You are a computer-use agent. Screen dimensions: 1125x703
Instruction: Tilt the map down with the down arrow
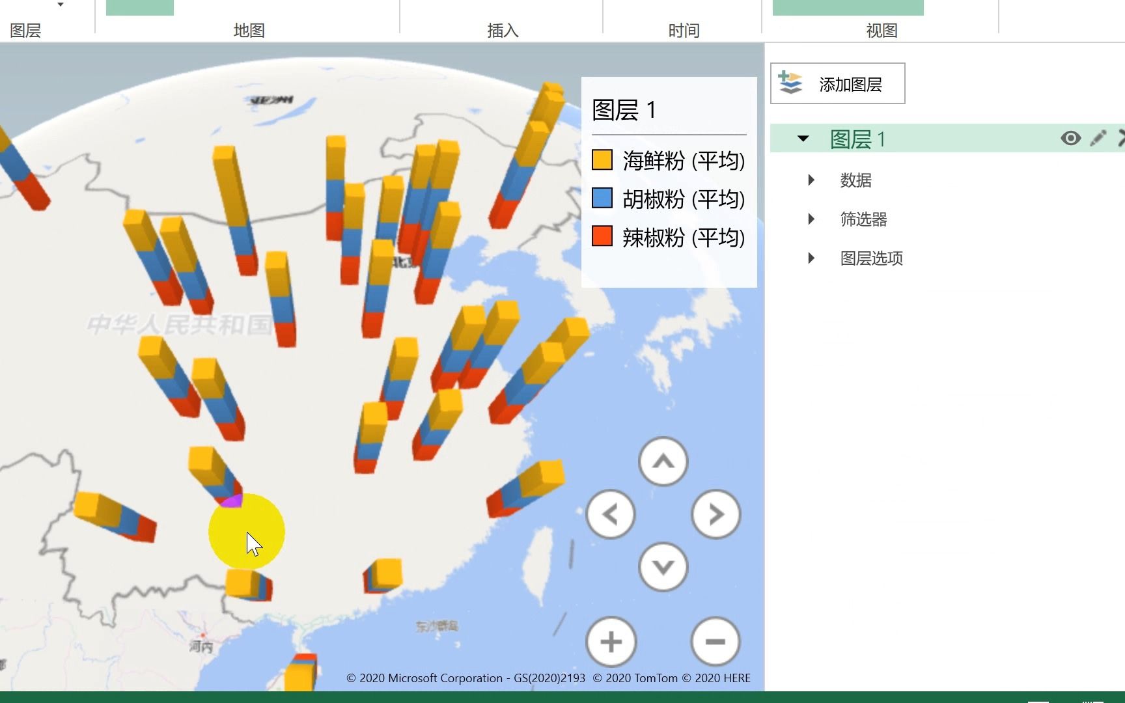click(663, 567)
